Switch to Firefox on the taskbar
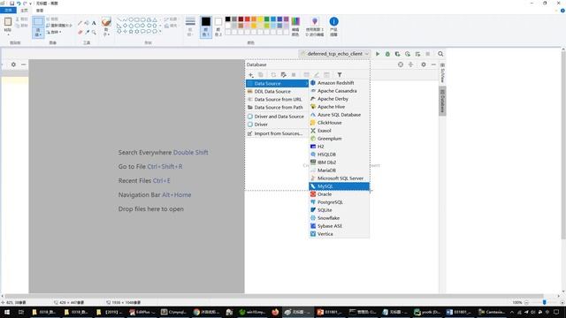Viewport: 566px width, 318px height. pyautogui.click(x=275, y=312)
